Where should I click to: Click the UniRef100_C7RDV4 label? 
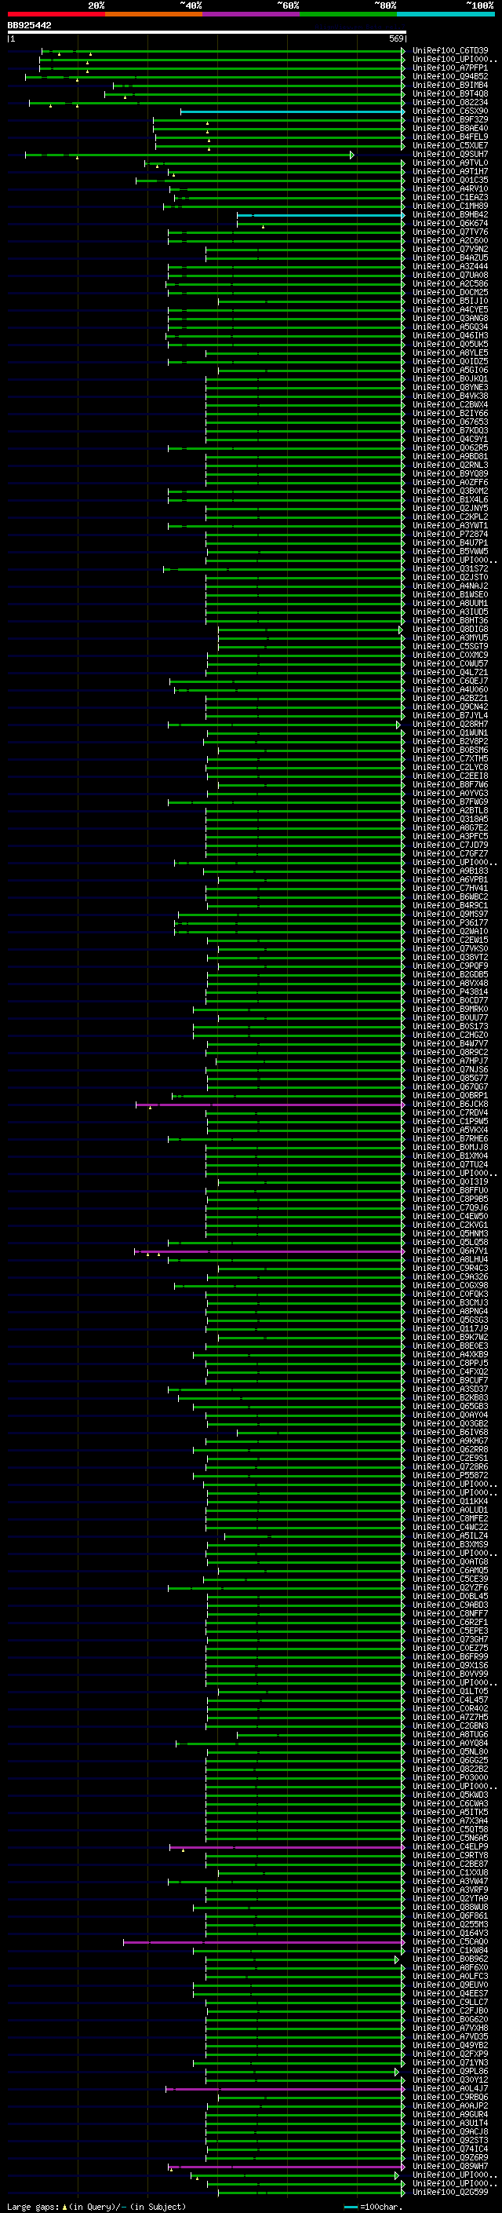[450, 1113]
